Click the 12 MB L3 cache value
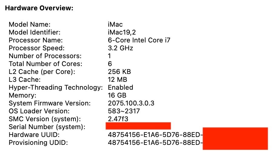Image resolution: width=279 pixels, height=160 pixels. pos(117,80)
